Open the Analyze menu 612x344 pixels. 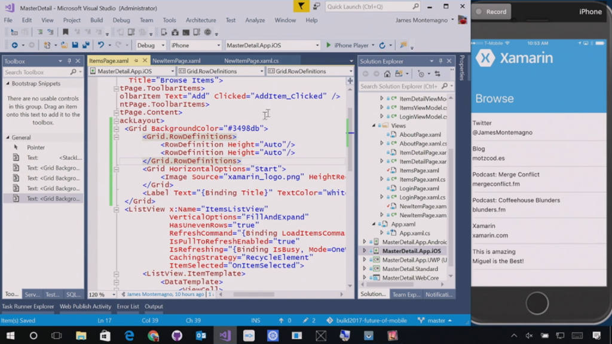point(255,20)
